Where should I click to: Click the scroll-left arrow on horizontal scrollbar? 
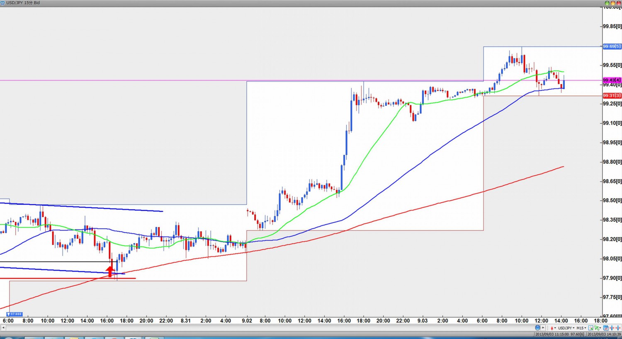tap(3, 328)
